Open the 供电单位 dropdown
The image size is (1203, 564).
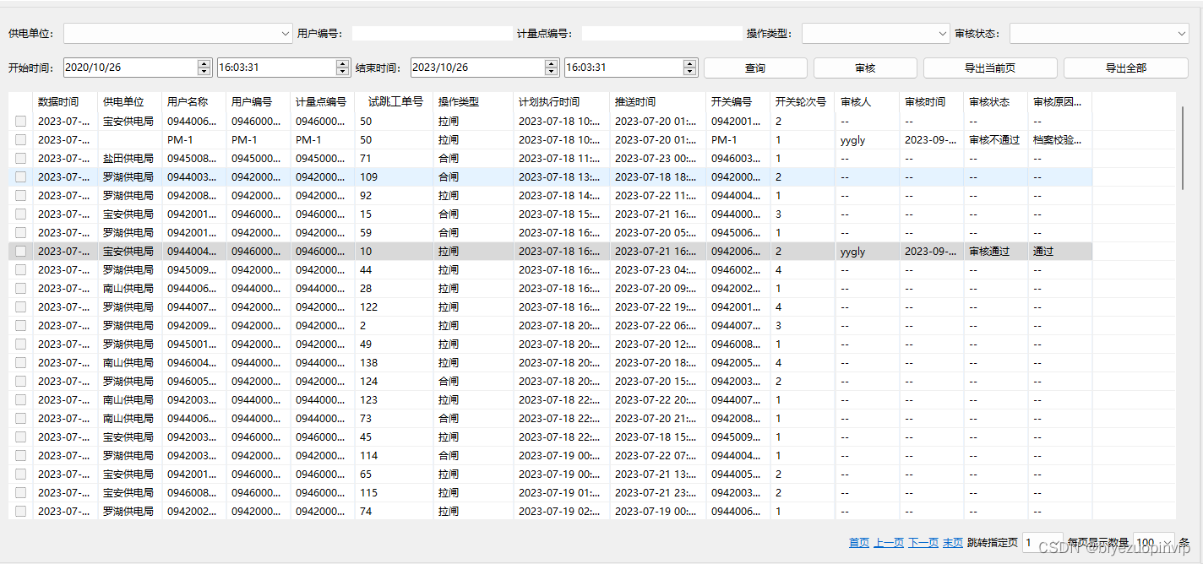point(178,34)
